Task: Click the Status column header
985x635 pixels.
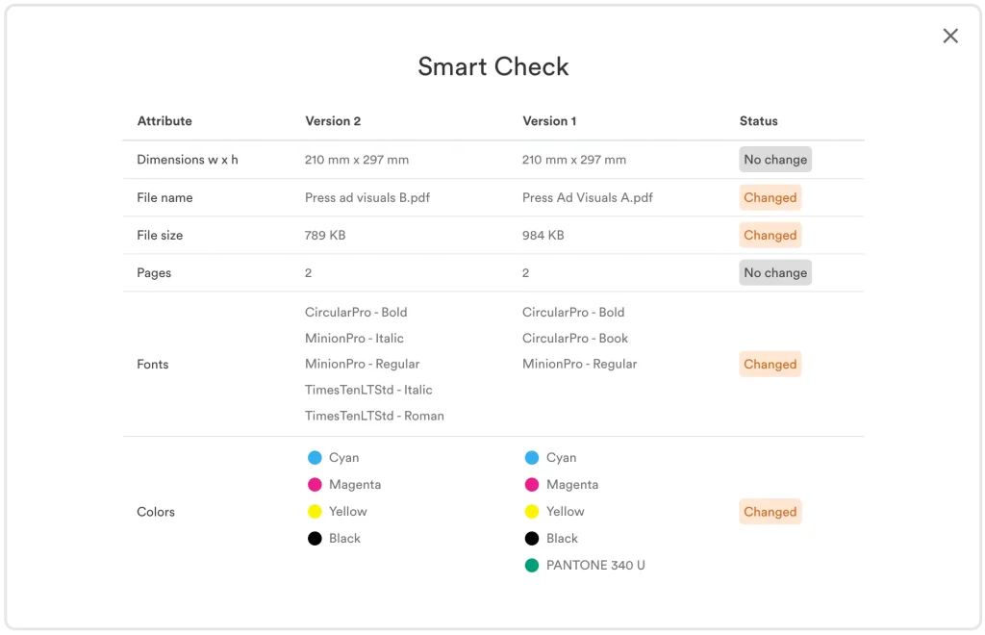Action: tap(758, 121)
